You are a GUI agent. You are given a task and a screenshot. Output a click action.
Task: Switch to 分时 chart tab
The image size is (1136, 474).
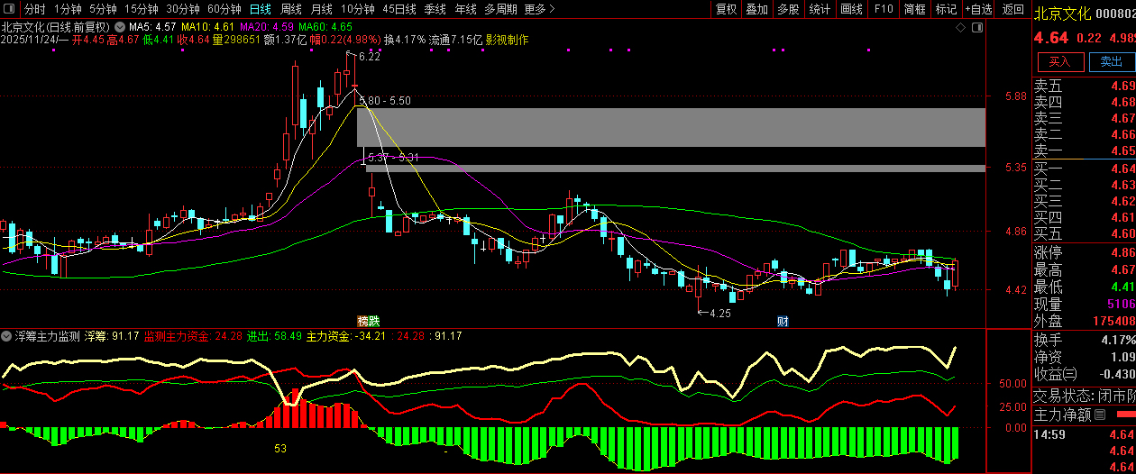tap(34, 9)
